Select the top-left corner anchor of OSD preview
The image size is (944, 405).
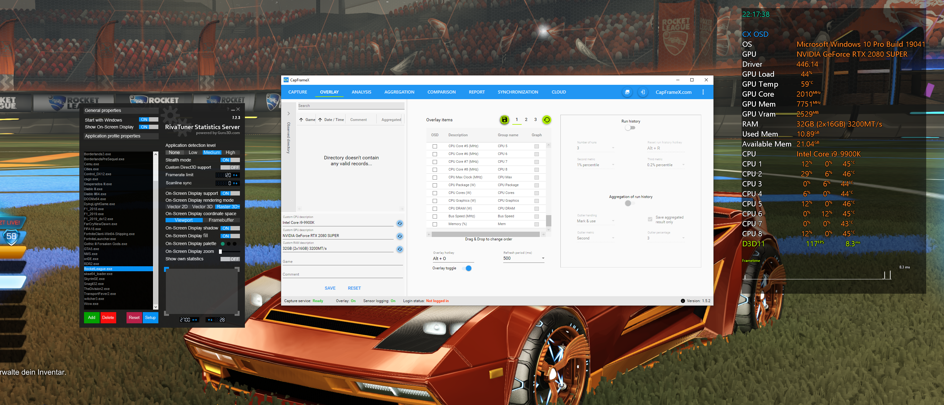pos(166,270)
